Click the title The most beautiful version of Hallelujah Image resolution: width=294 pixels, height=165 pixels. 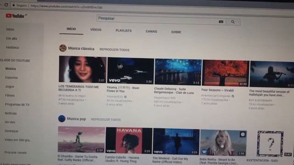click(269, 93)
